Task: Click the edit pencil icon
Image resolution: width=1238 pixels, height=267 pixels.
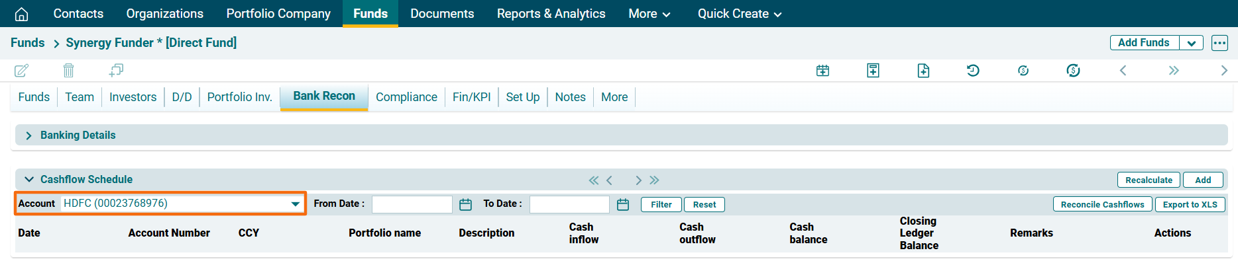Action: 21,70
